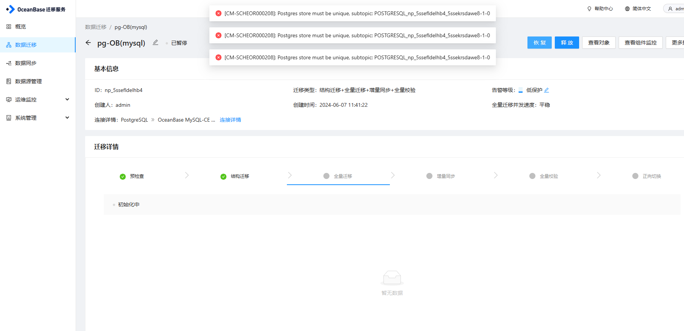Click the first error notification's red icon
Viewport: 684px width, 331px height.
[218, 13]
